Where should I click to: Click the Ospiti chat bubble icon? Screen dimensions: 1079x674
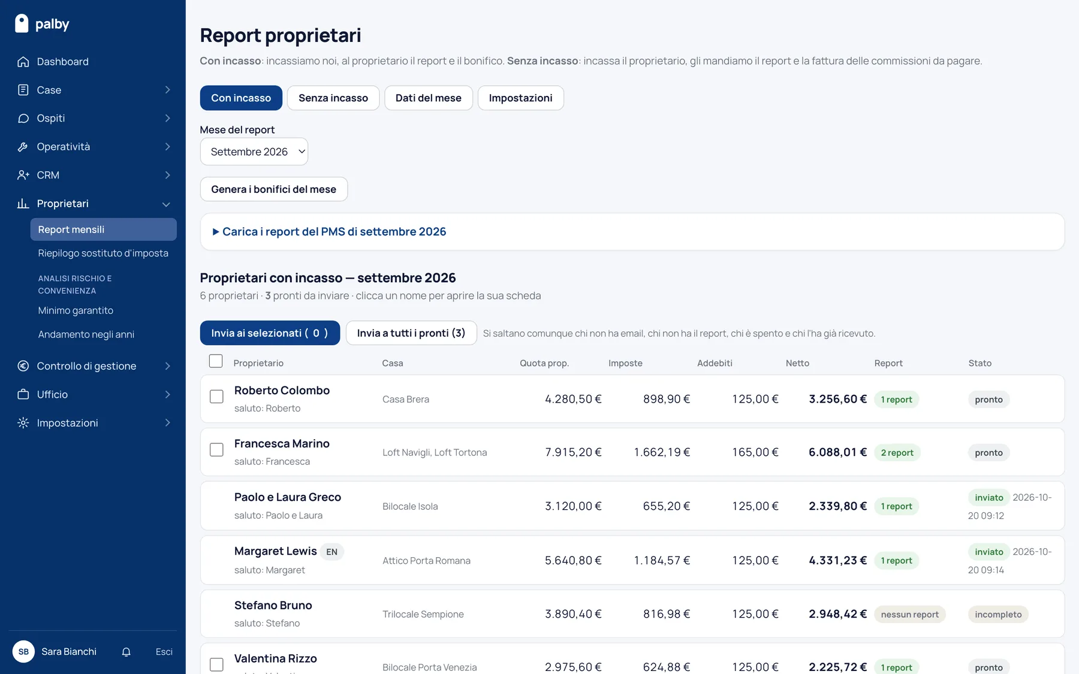pyautogui.click(x=23, y=118)
